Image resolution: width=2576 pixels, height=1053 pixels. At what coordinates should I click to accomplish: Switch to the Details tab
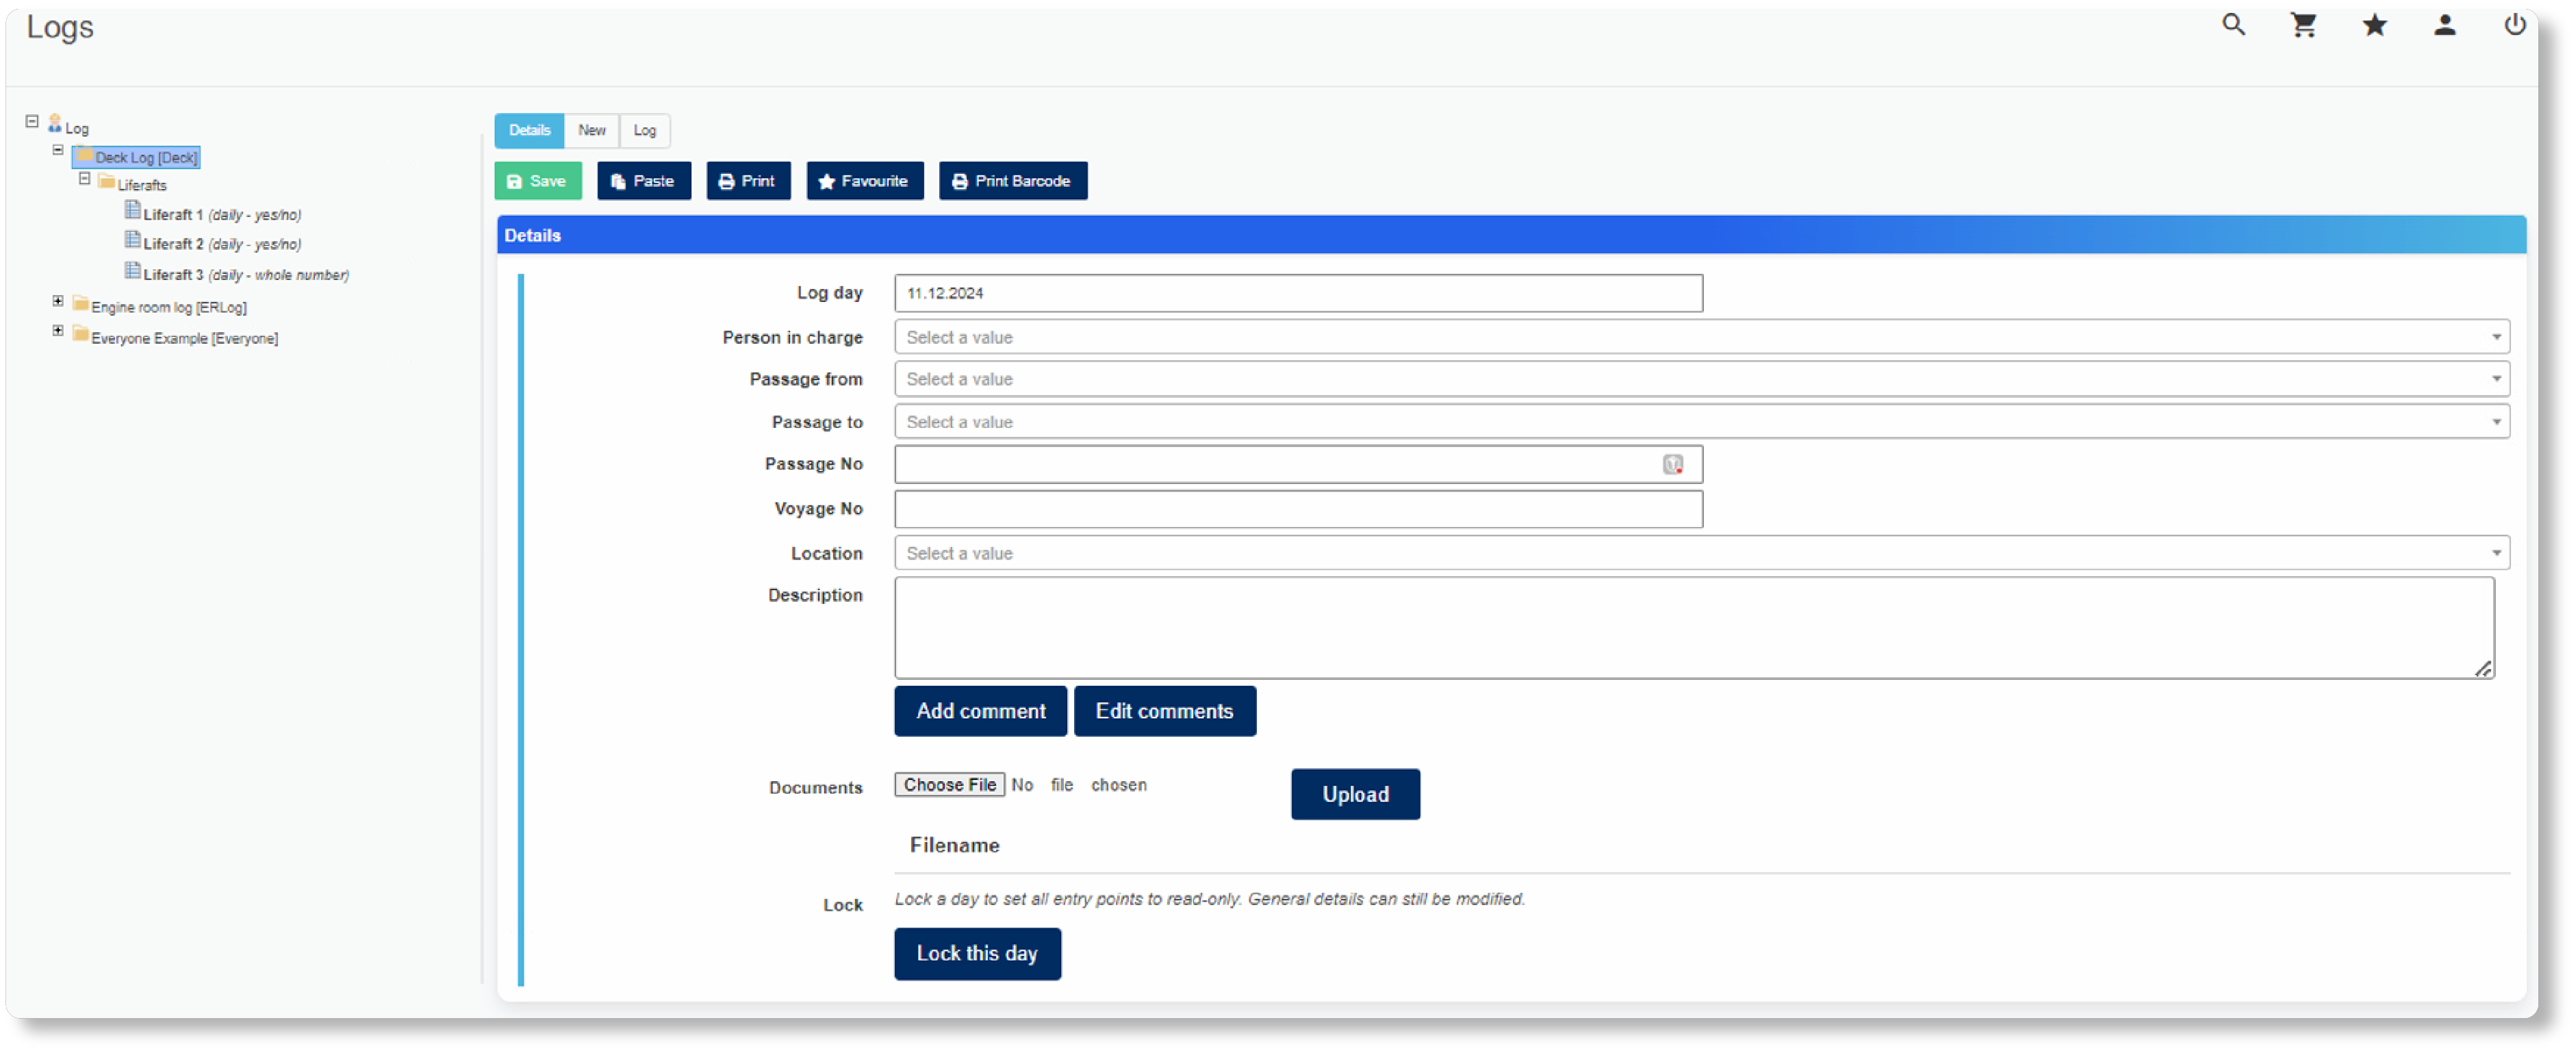(529, 131)
